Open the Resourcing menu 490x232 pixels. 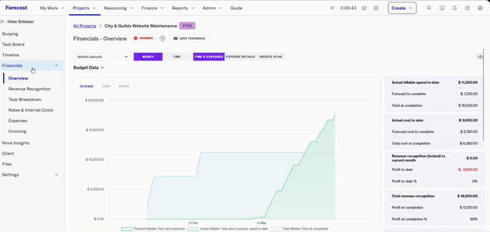tap(118, 8)
